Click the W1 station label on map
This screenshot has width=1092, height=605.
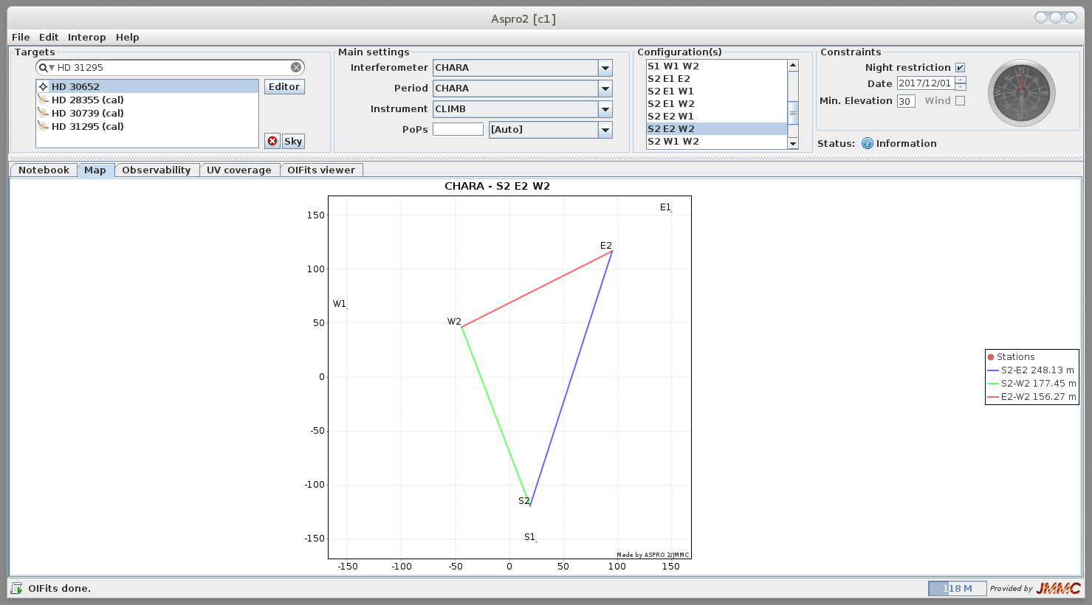[339, 304]
